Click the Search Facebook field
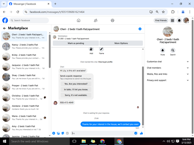Screen dimensions: 194x145 [29, 20]
